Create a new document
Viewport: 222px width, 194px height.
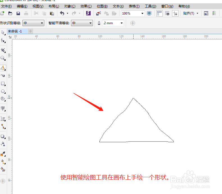pyautogui.click(x=3, y=13)
